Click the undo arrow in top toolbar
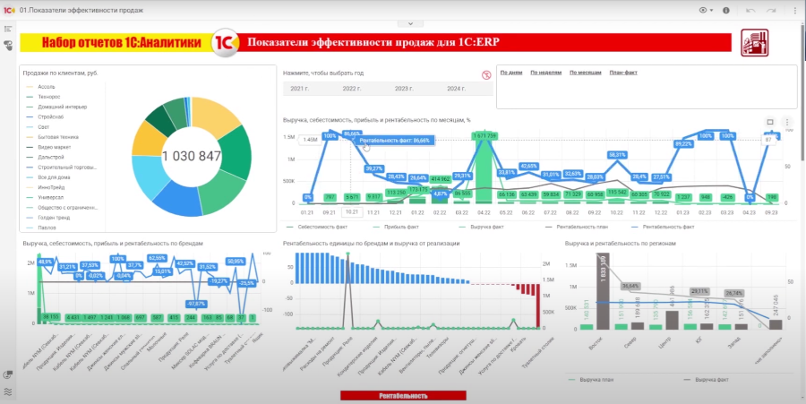Screen dimensions: 806x404 point(750,10)
